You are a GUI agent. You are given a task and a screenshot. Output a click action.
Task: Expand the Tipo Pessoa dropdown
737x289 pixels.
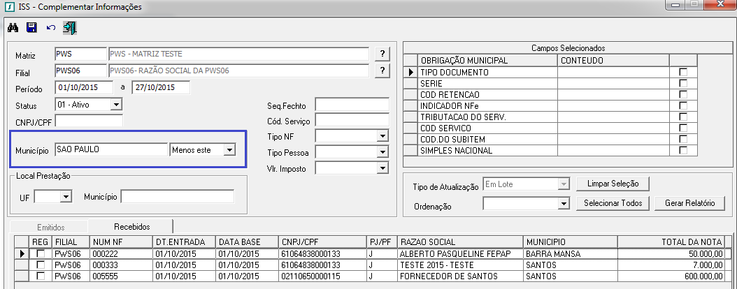tap(383, 152)
